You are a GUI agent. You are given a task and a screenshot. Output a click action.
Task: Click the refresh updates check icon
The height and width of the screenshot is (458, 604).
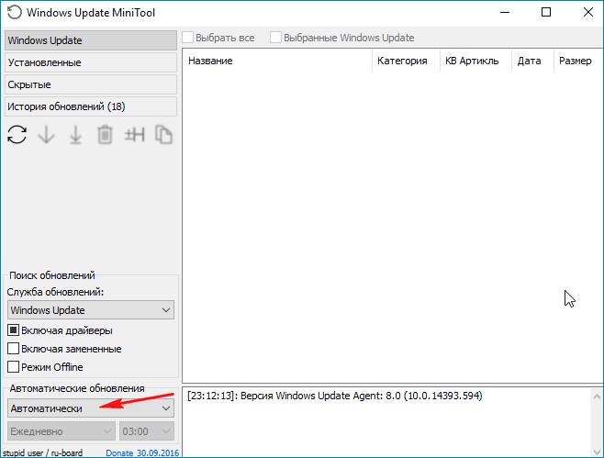pos(17,135)
